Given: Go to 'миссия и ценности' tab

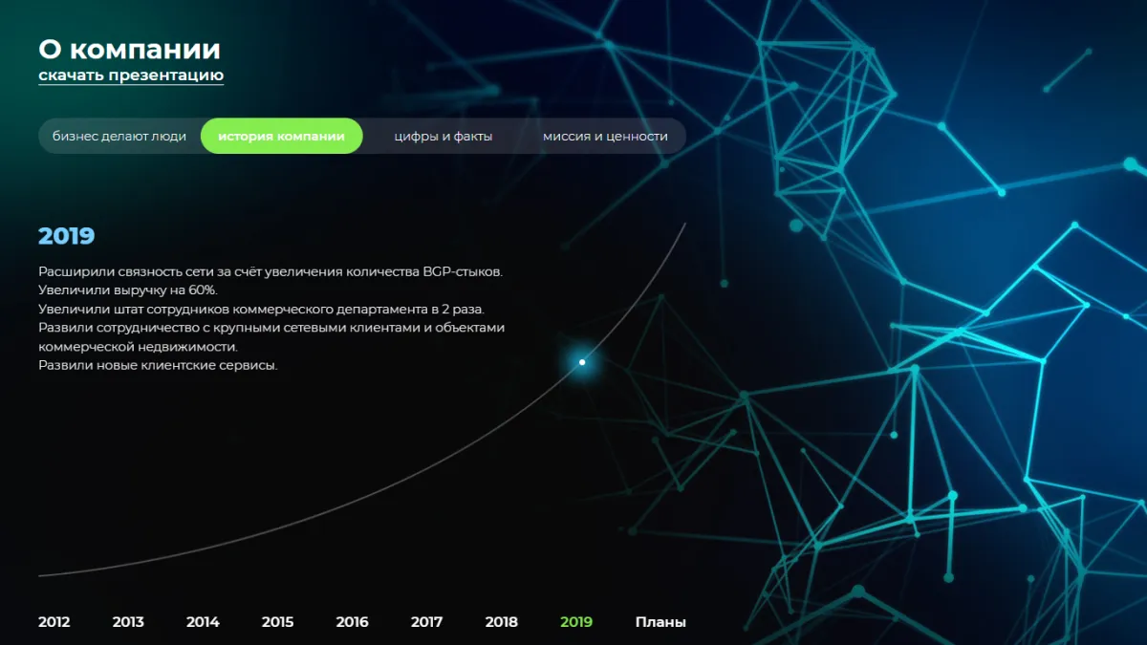Looking at the screenshot, I should pos(605,136).
